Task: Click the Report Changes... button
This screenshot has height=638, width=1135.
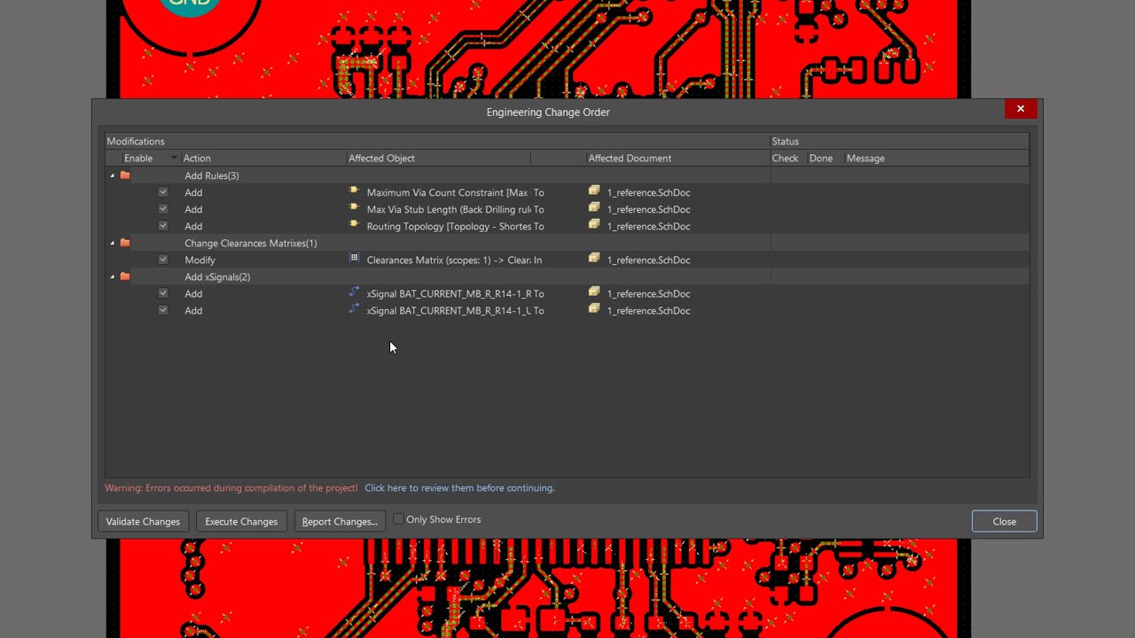Action: [340, 522]
